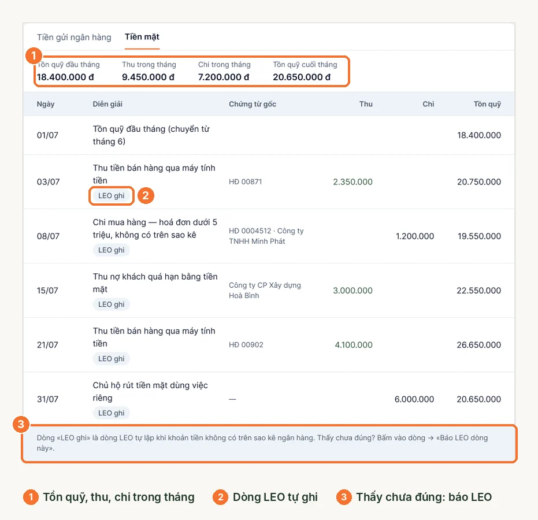Image resolution: width=538 pixels, height=520 pixels.
Task: Select the Tiền mặt tab
Action: [142, 37]
